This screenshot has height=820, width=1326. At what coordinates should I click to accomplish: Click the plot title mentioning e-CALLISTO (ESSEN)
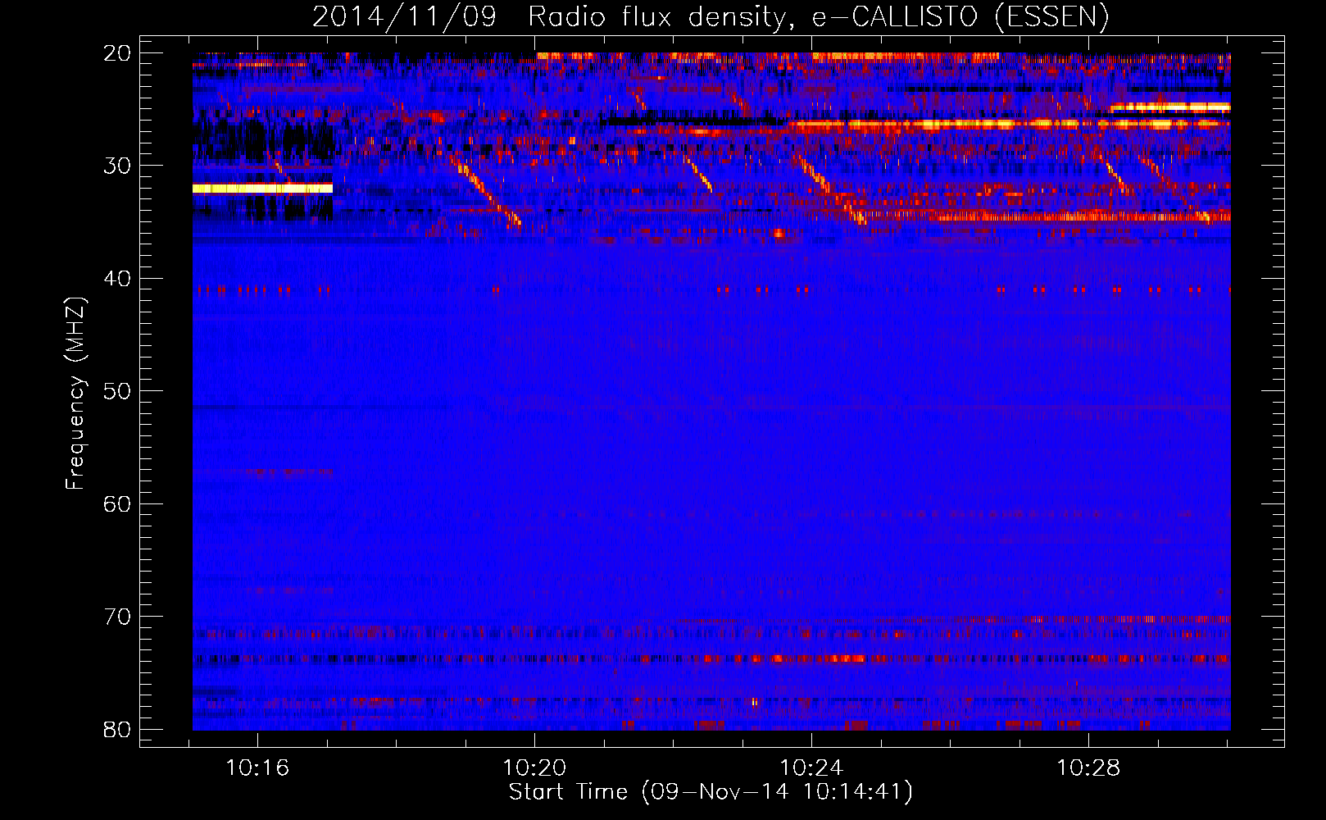click(x=711, y=16)
